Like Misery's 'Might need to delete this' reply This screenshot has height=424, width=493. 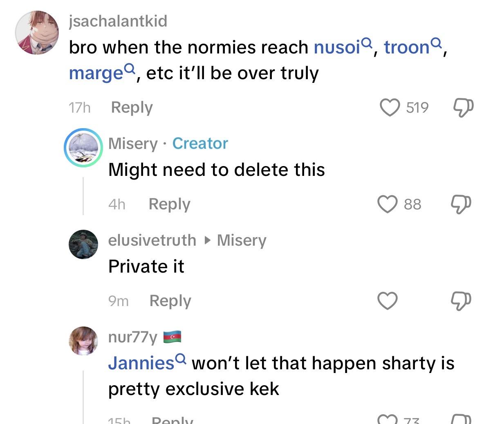point(387,204)
